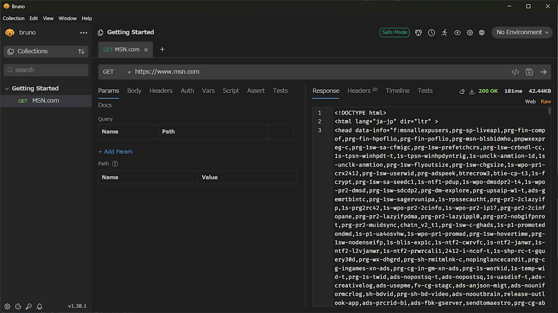Open the View menu

tap(48, 19)
